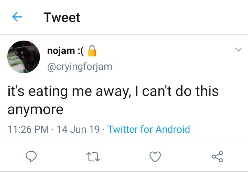The height and width of the screenshot is (173, 248).
Task: Tap the 14 Jun 19 date
Action: point(78,129)
